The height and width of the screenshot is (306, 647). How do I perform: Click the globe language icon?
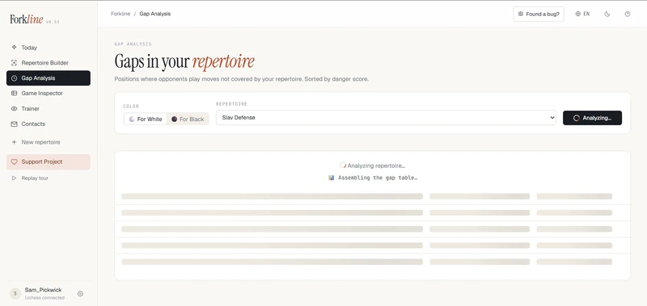click(x=577, y=14)
